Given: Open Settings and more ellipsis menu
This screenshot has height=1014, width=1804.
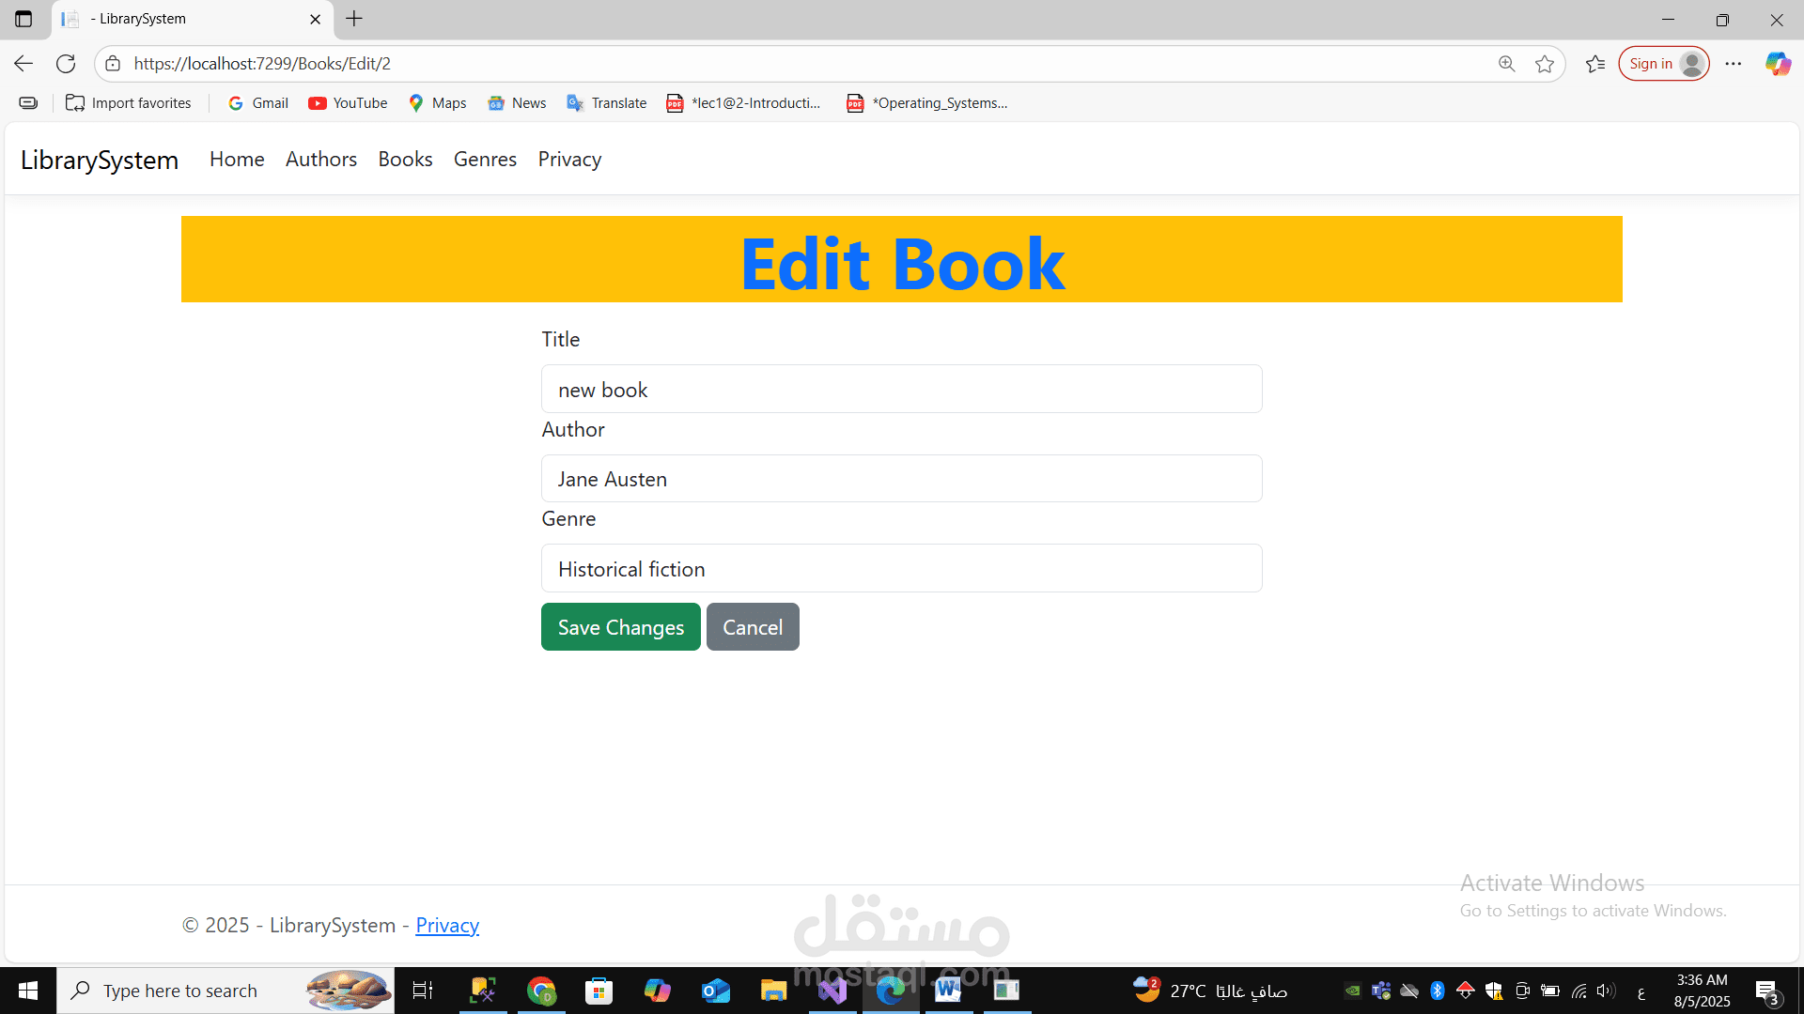Looking at the screenshot, I should coord(1734,64).
